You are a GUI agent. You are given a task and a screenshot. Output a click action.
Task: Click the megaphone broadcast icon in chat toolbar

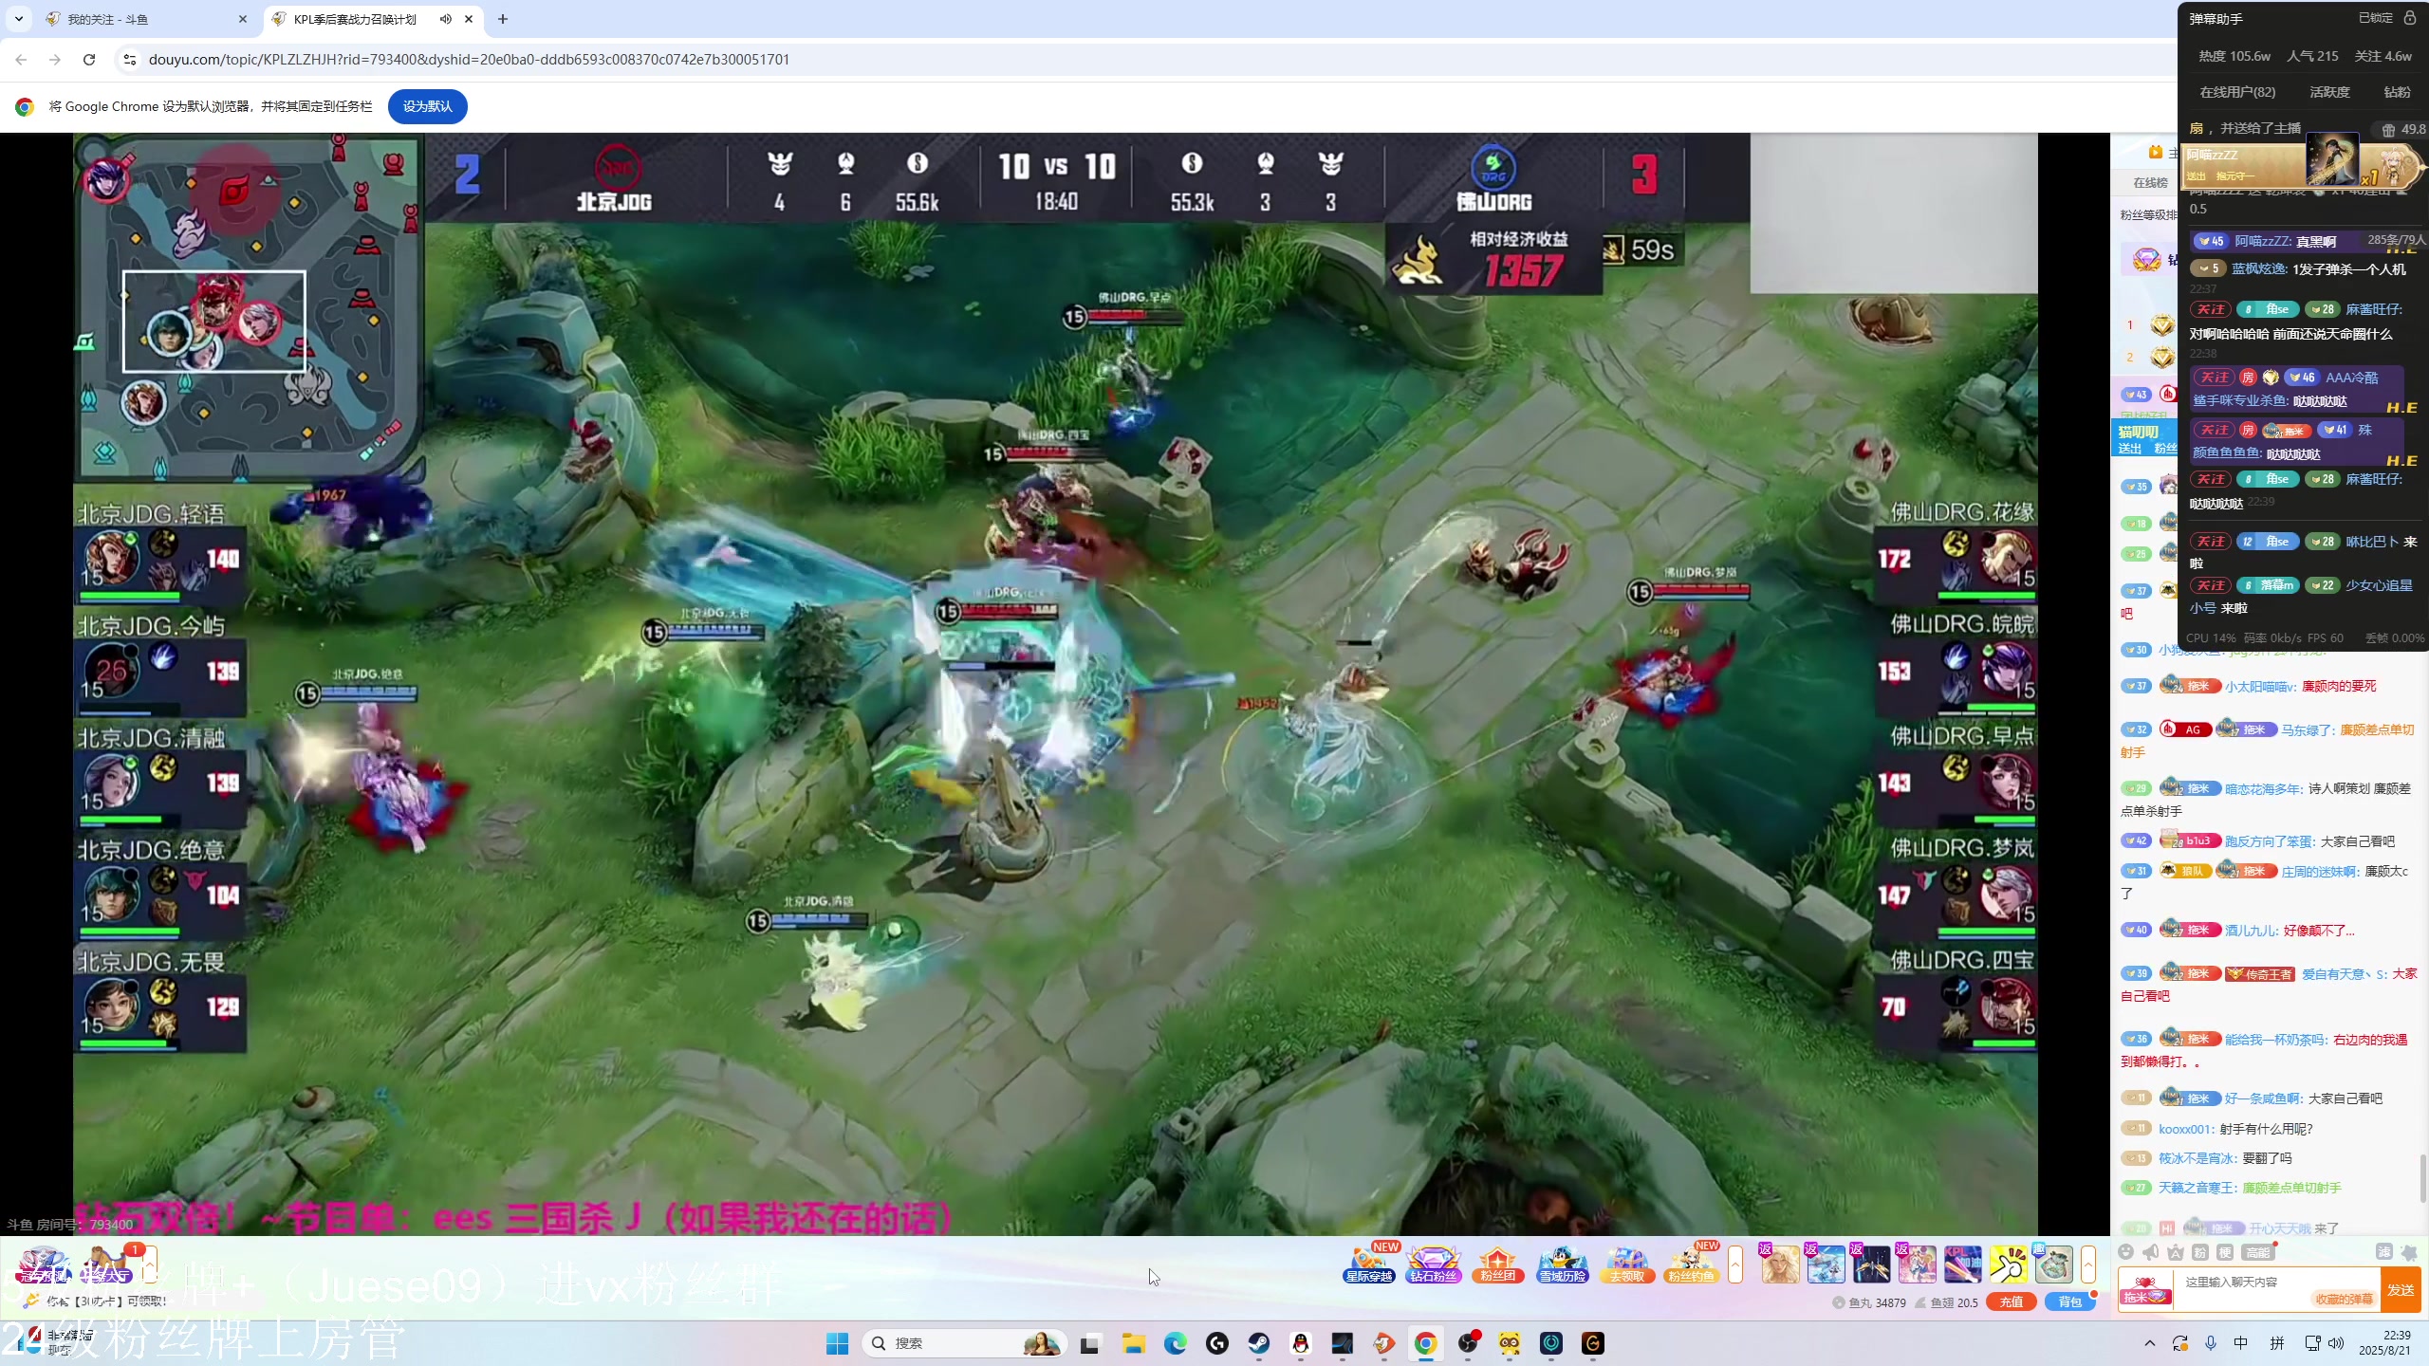point(2151,1252)
